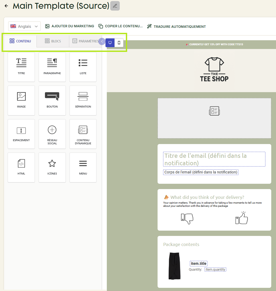Switch to mobile preview mode
Image resolution: width=276 pixels, height=291 pixels.
[119, 43]
